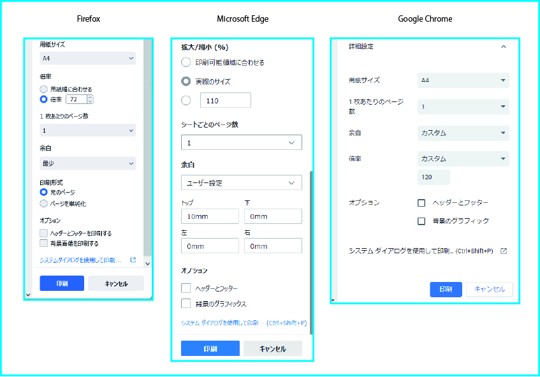Open the 1枚あたりのページ数 dropdown in Chrome

463,107
